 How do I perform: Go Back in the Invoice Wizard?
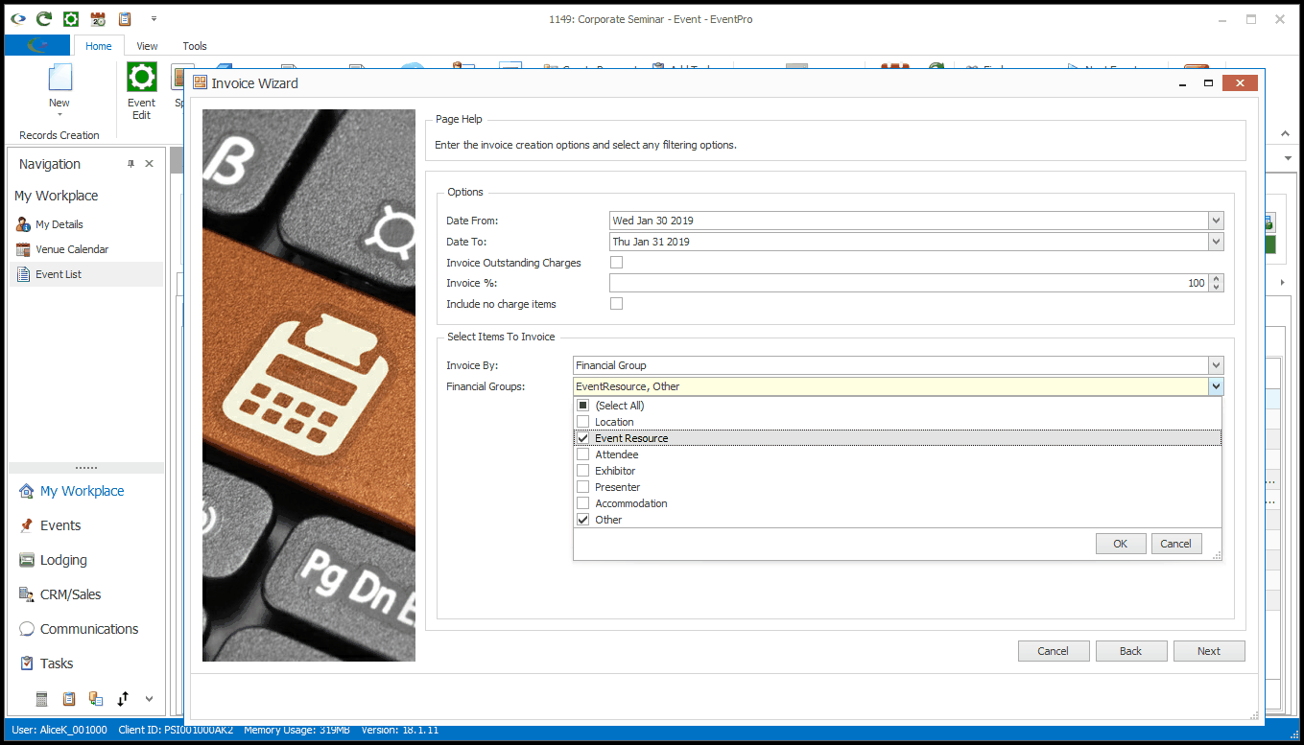[x=1131, y=651]
